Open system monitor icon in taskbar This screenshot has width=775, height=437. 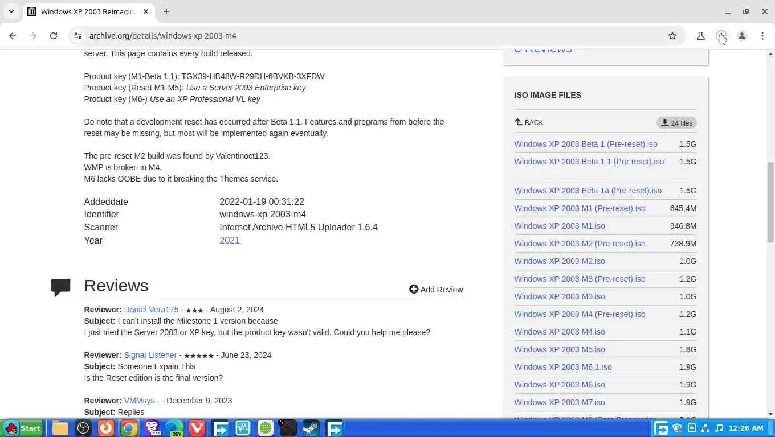[x=243, y=428]
